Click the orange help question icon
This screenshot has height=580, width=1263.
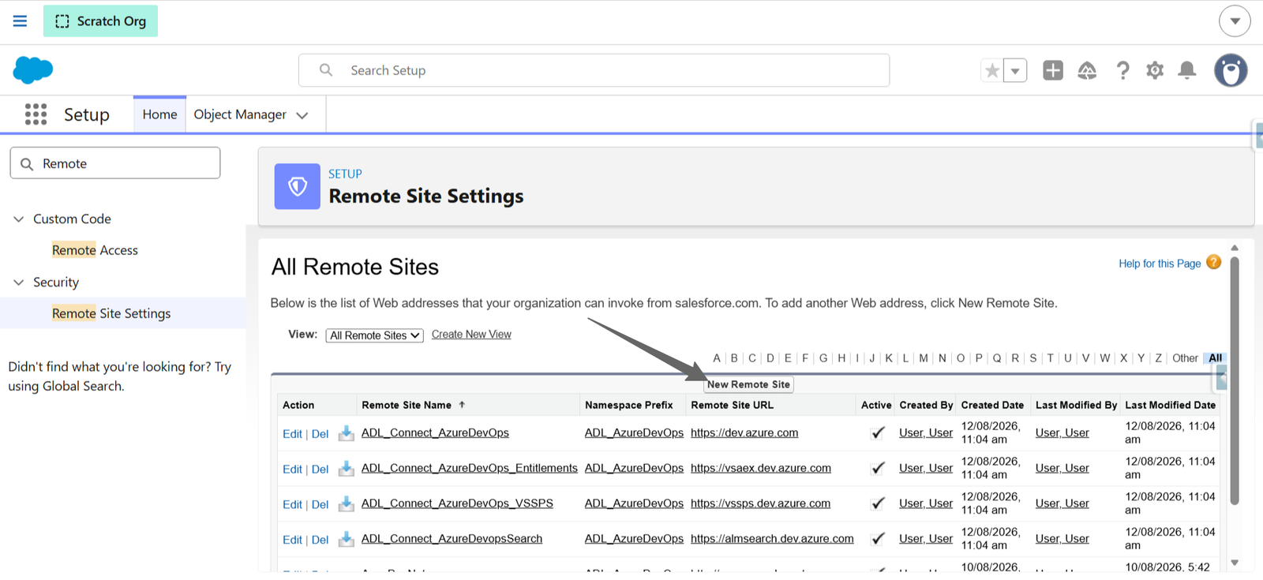click(1214, 262)
